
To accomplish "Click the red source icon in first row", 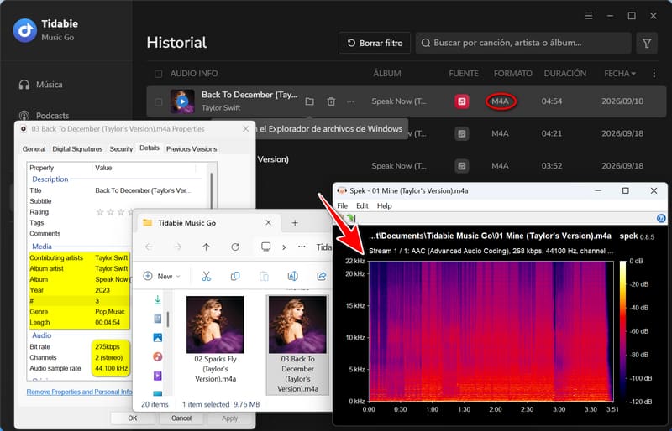I will pyautogui.click(x=461, y=101).
